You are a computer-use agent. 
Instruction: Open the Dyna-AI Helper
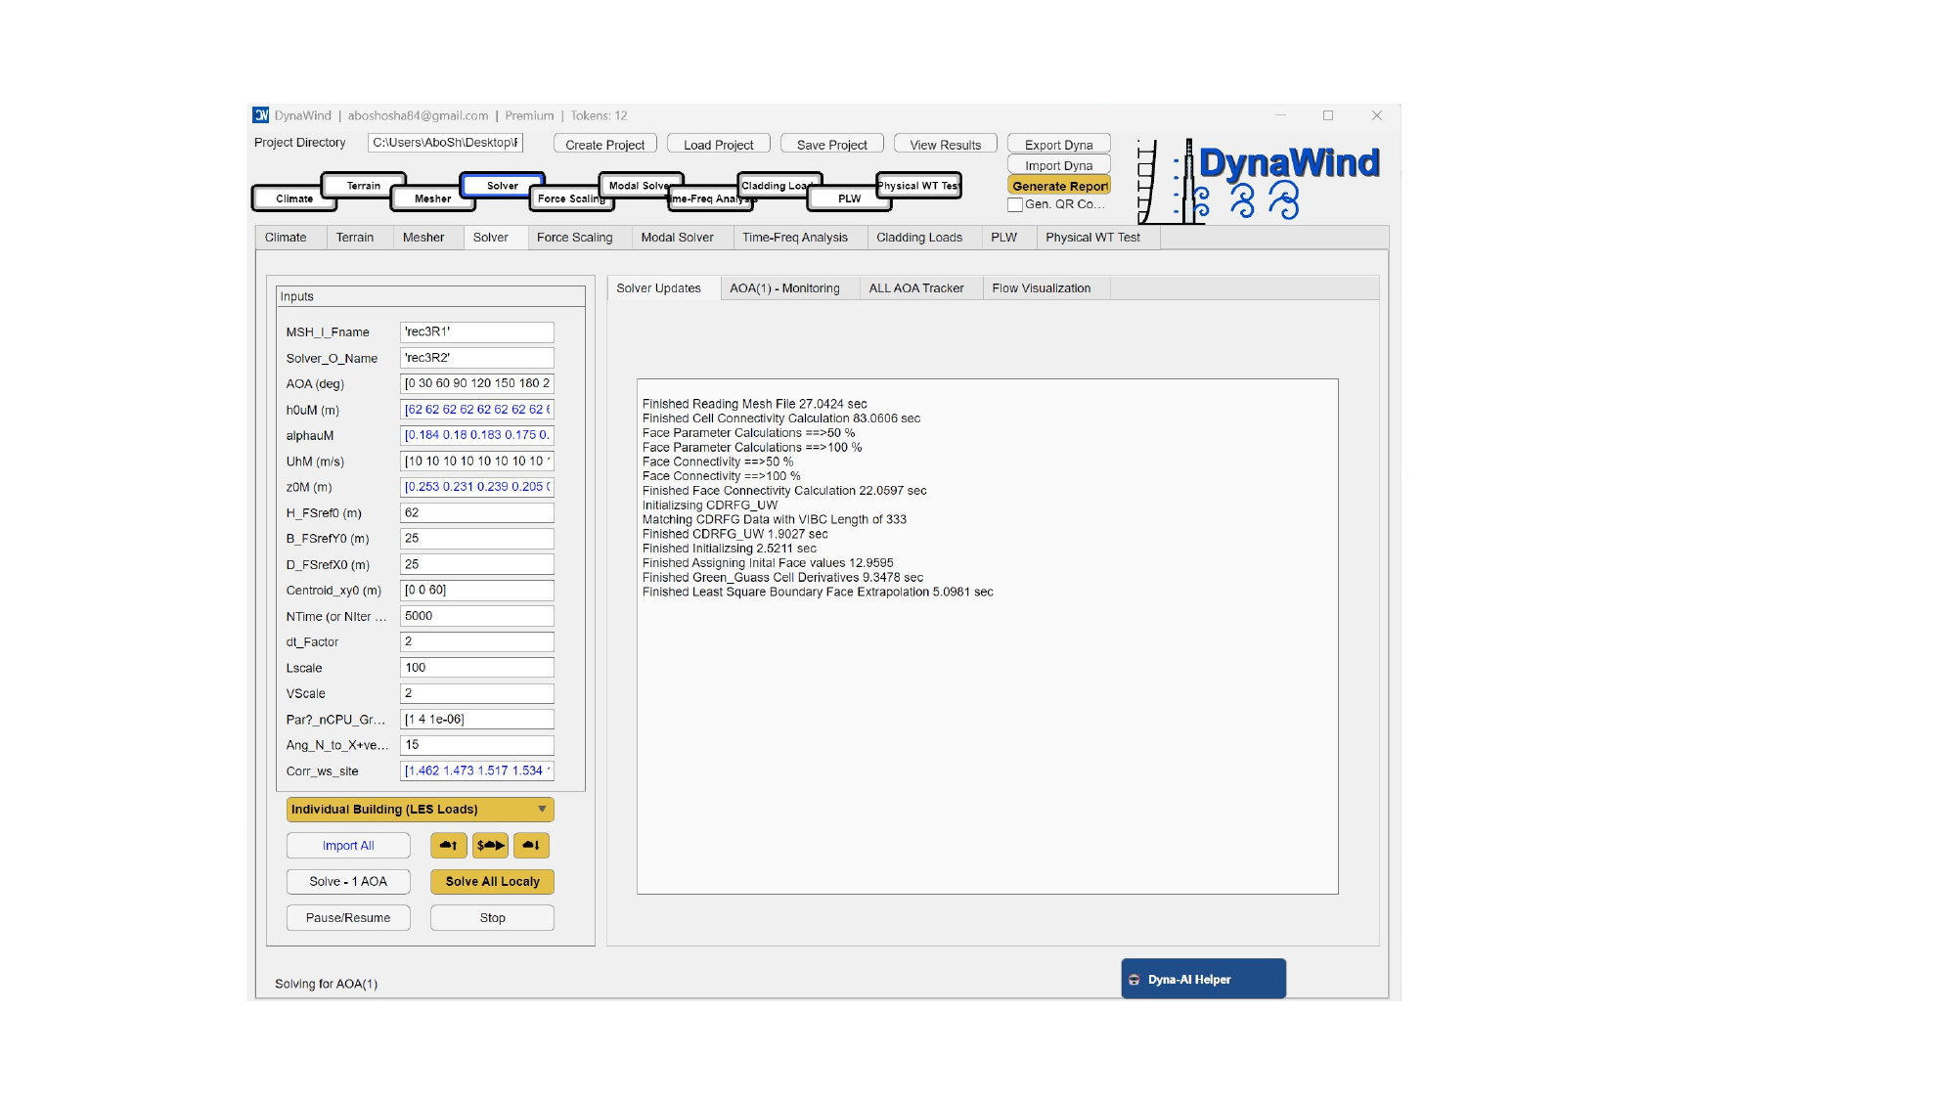point(1203,979)
